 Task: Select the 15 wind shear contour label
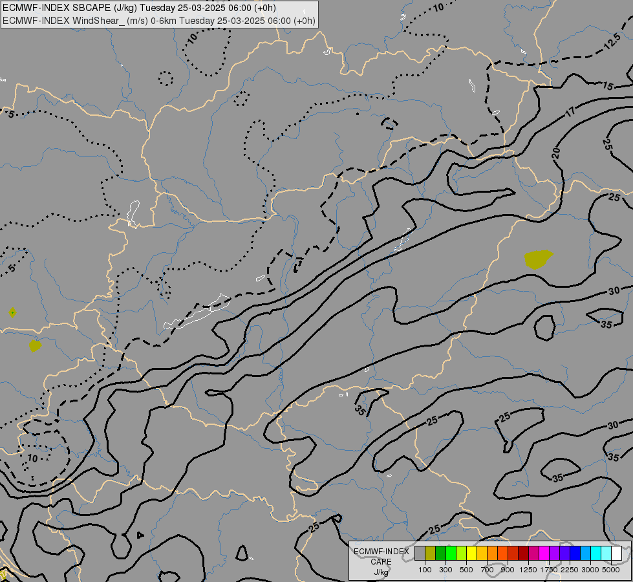(x=608, y=85)
